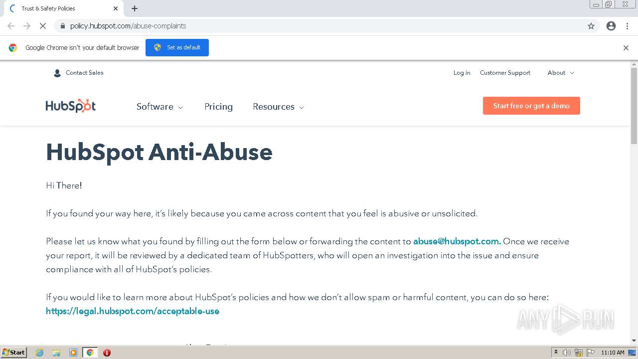Go back to the previous page
This screenshot has width=638, height=359.
tap(11, 26)
